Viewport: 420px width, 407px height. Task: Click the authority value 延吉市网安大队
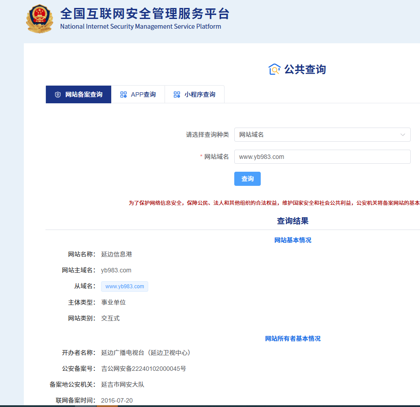[x=123, y=384]
